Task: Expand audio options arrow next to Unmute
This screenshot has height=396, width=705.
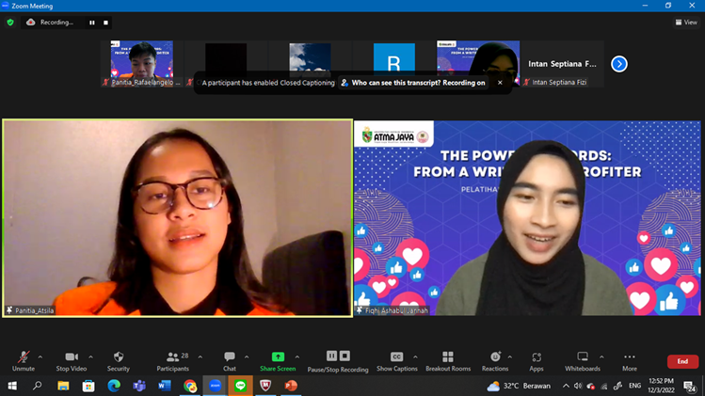Action: tap(40, 356)
